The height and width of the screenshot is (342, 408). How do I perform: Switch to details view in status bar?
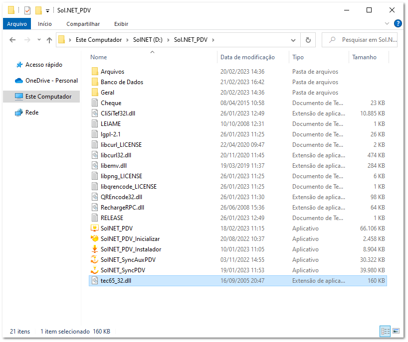(x=385, y=331)
